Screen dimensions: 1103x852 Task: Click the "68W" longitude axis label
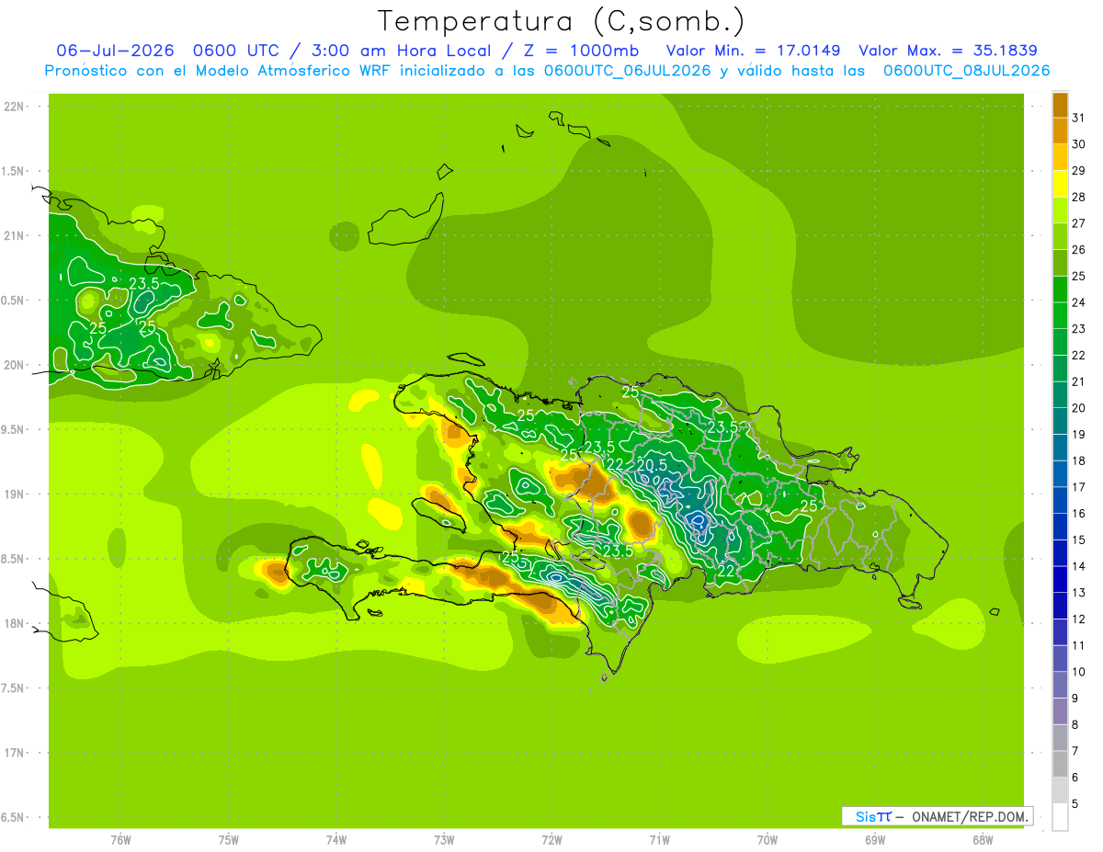983,840
